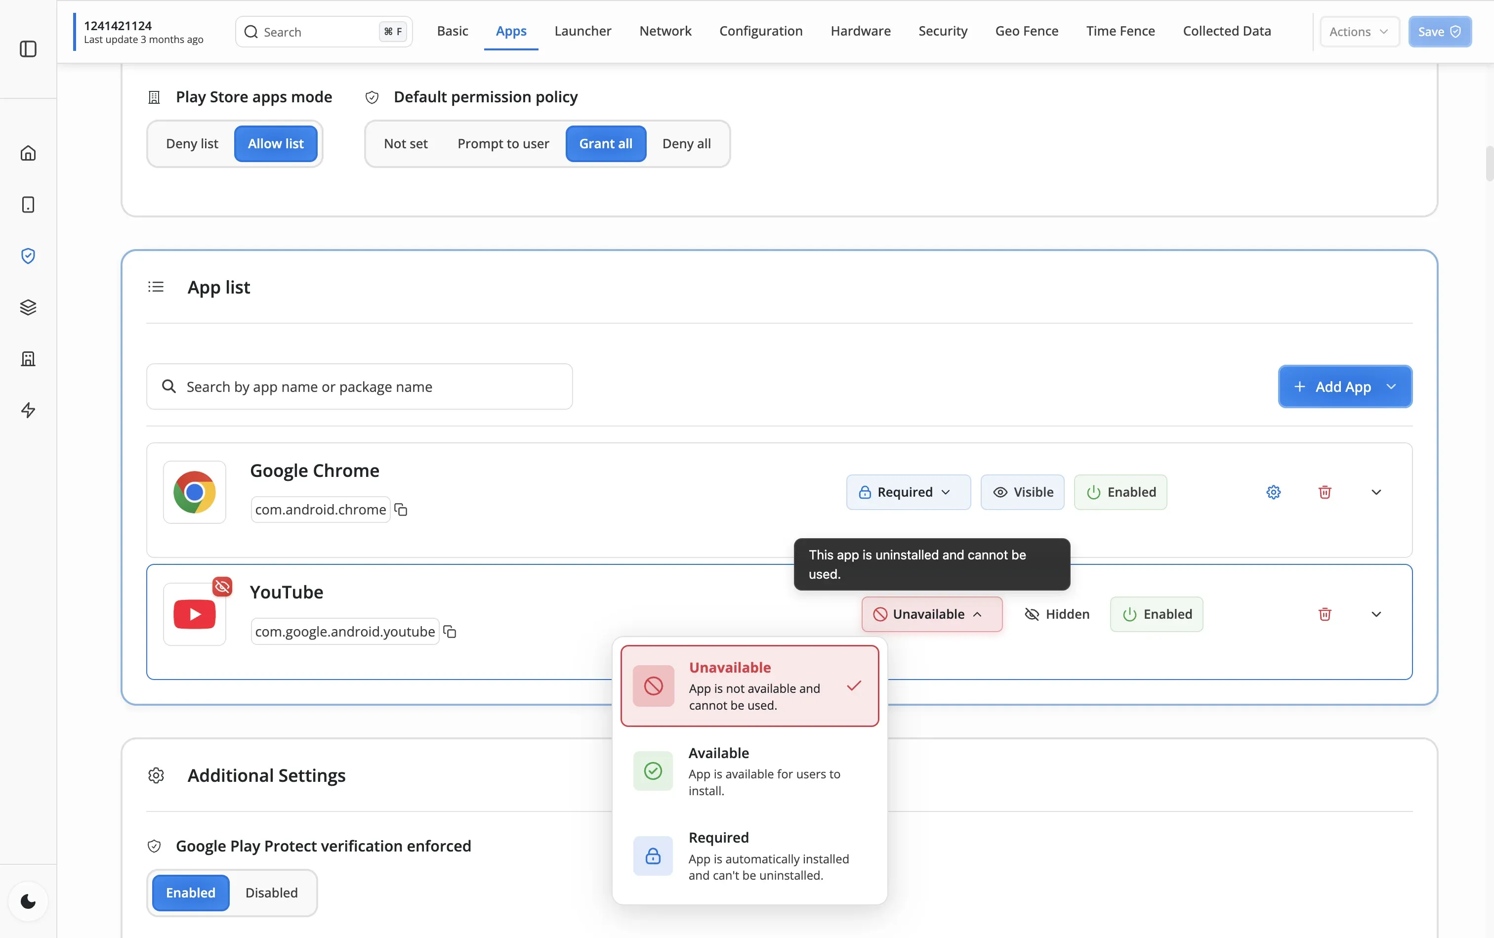This screenshot has width=1494, height=938.
Task: Open the Actions dropdown
Action: point(1360,32)
